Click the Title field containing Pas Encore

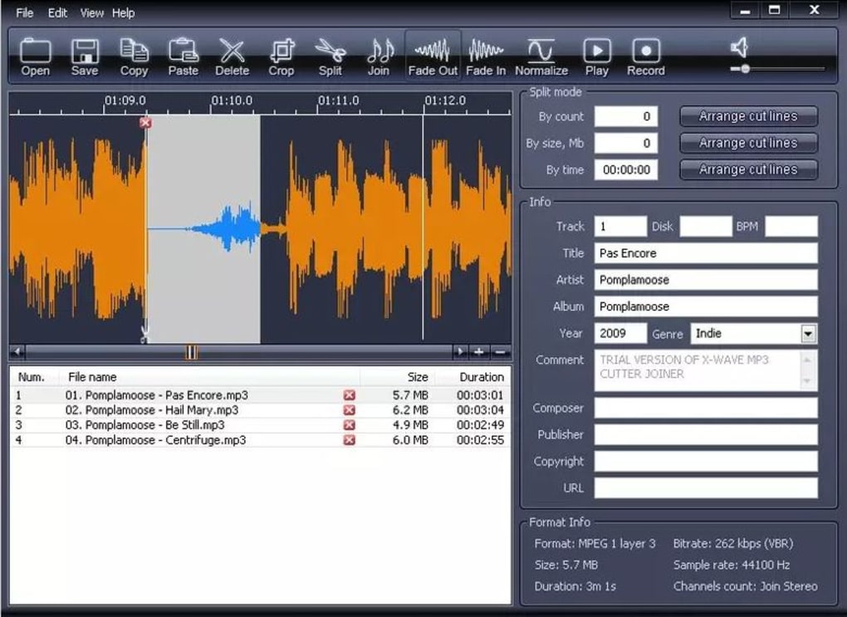(706, 252)
